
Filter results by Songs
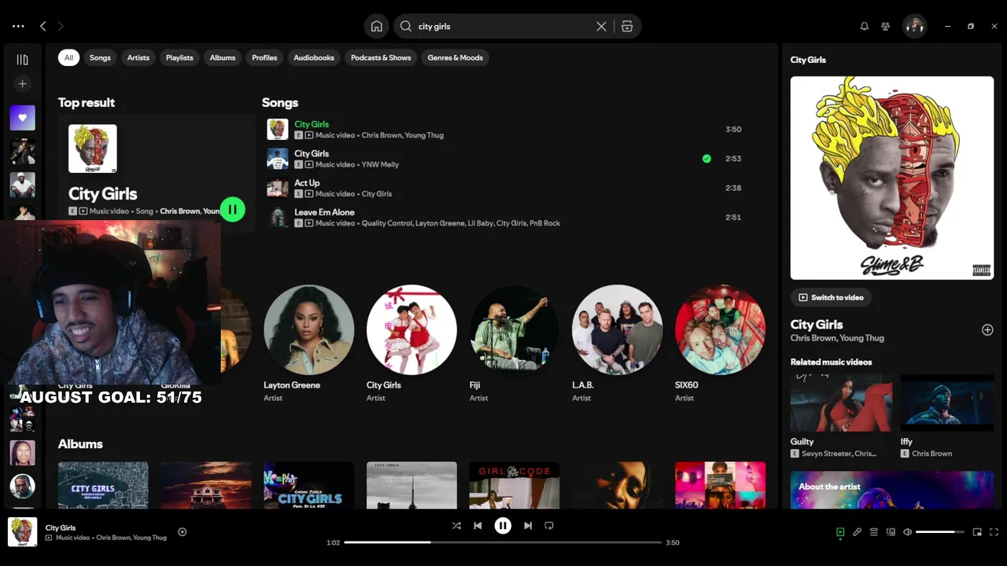coord(100,57)
